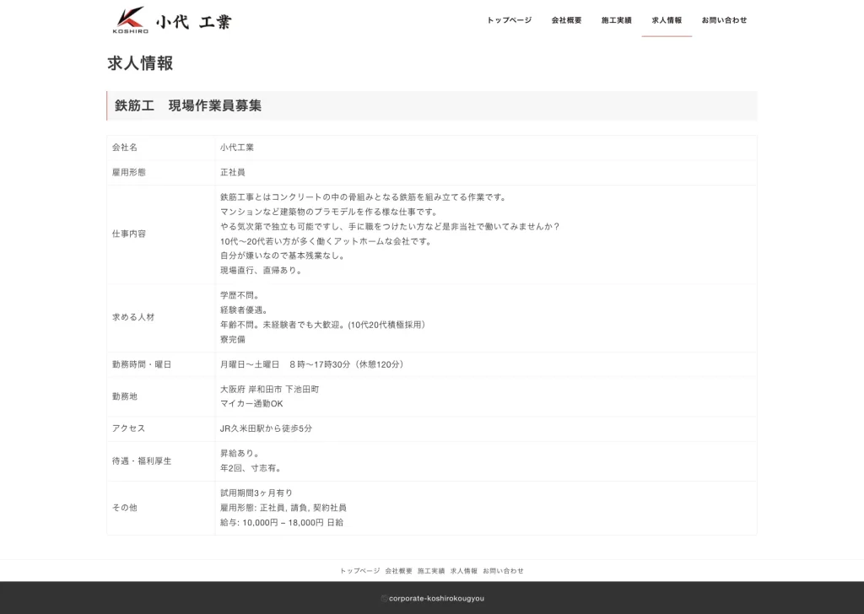The width and height of the screenshot is (864, 614).
Task: Click the KOSHIRO logo icon
Action: (128, 19)
